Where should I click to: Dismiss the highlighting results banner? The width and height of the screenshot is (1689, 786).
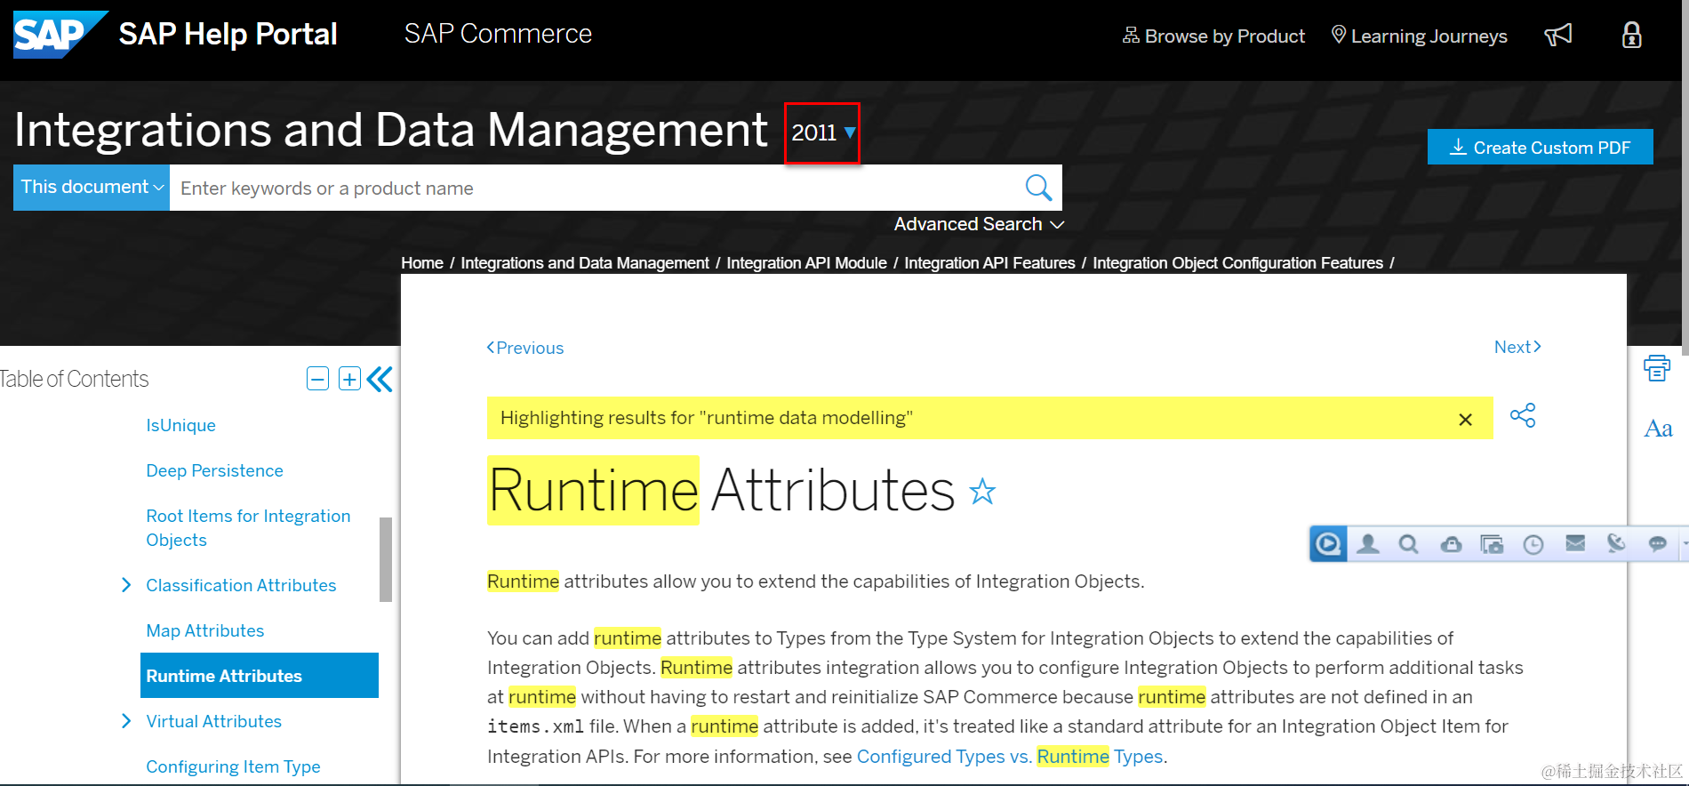[1466, 420]
